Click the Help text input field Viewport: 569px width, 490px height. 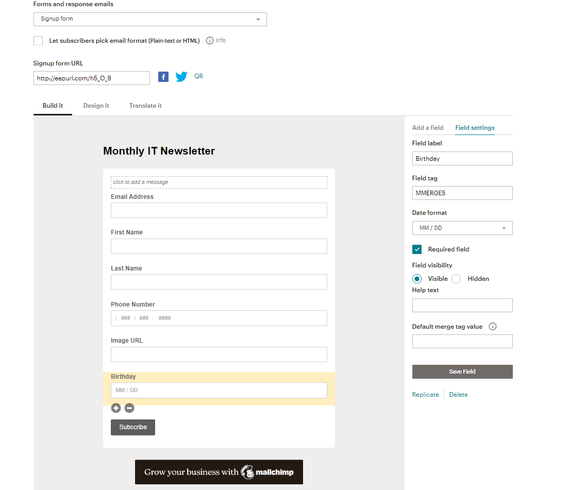click(x=462, y=306)
